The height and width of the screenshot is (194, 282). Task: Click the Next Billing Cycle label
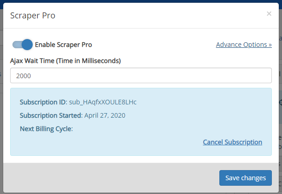coord(46,129)
